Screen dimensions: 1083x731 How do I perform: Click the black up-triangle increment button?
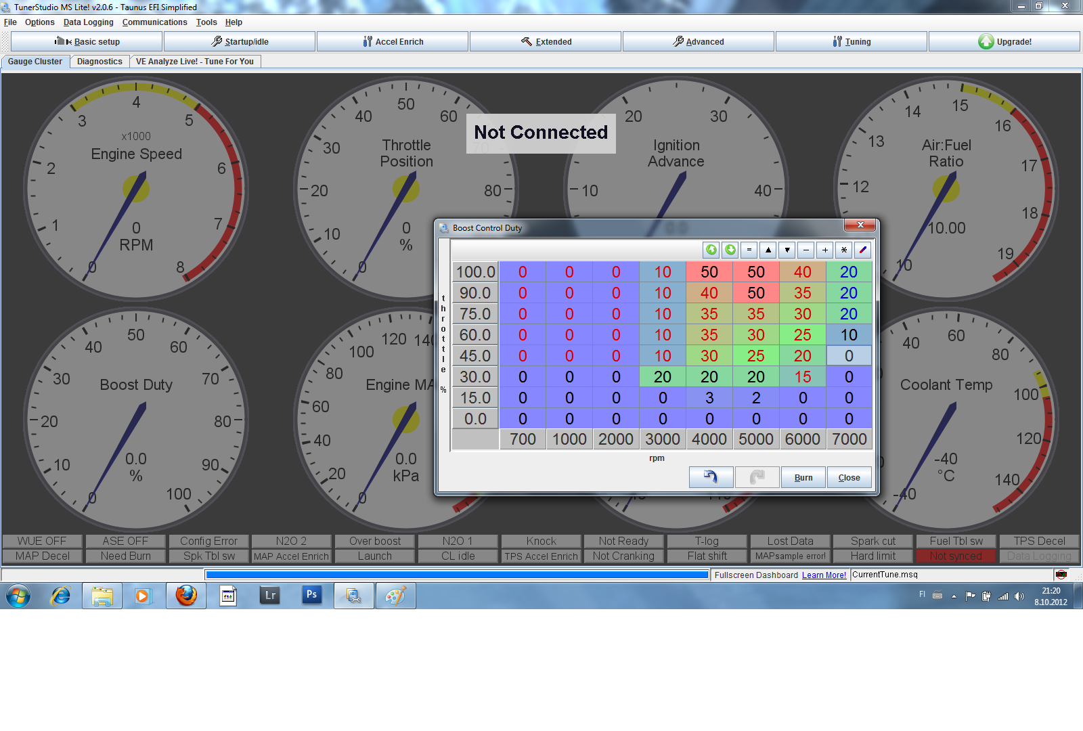coord(768,250)
